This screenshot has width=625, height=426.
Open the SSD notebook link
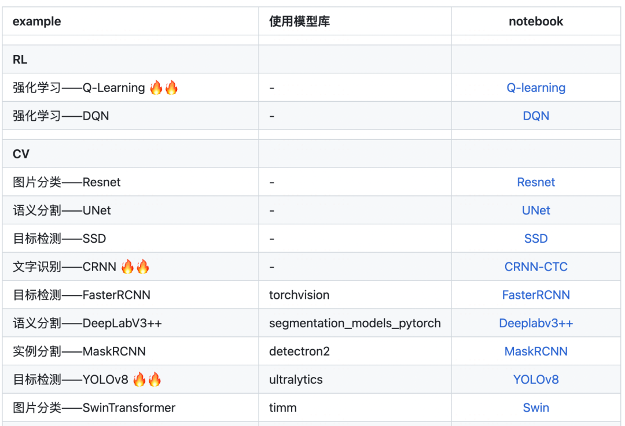[536, 239]
